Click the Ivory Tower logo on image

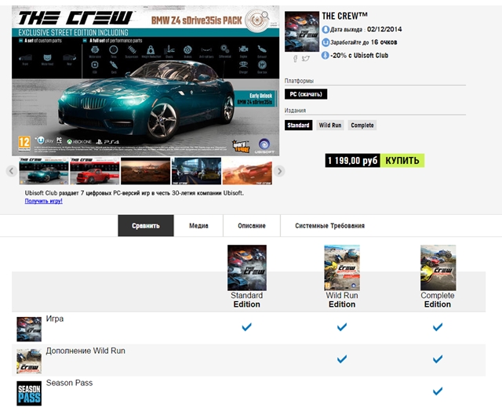tap(241, 146)
